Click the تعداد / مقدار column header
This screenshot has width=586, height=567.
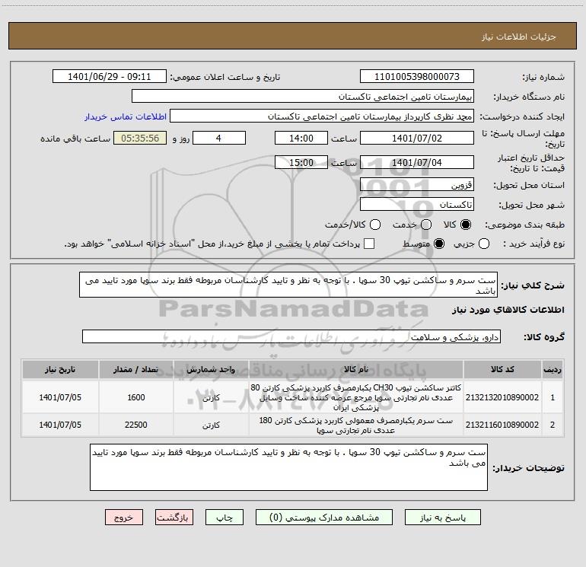coord(135,369)
